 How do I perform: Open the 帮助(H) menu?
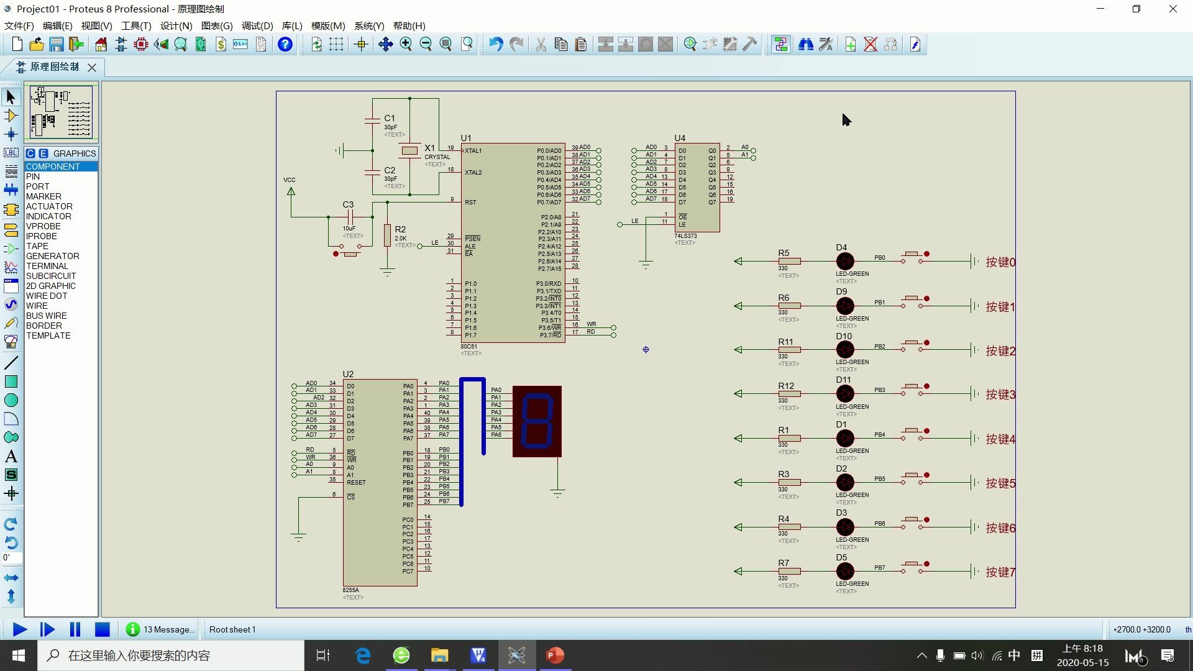point(409,25)
